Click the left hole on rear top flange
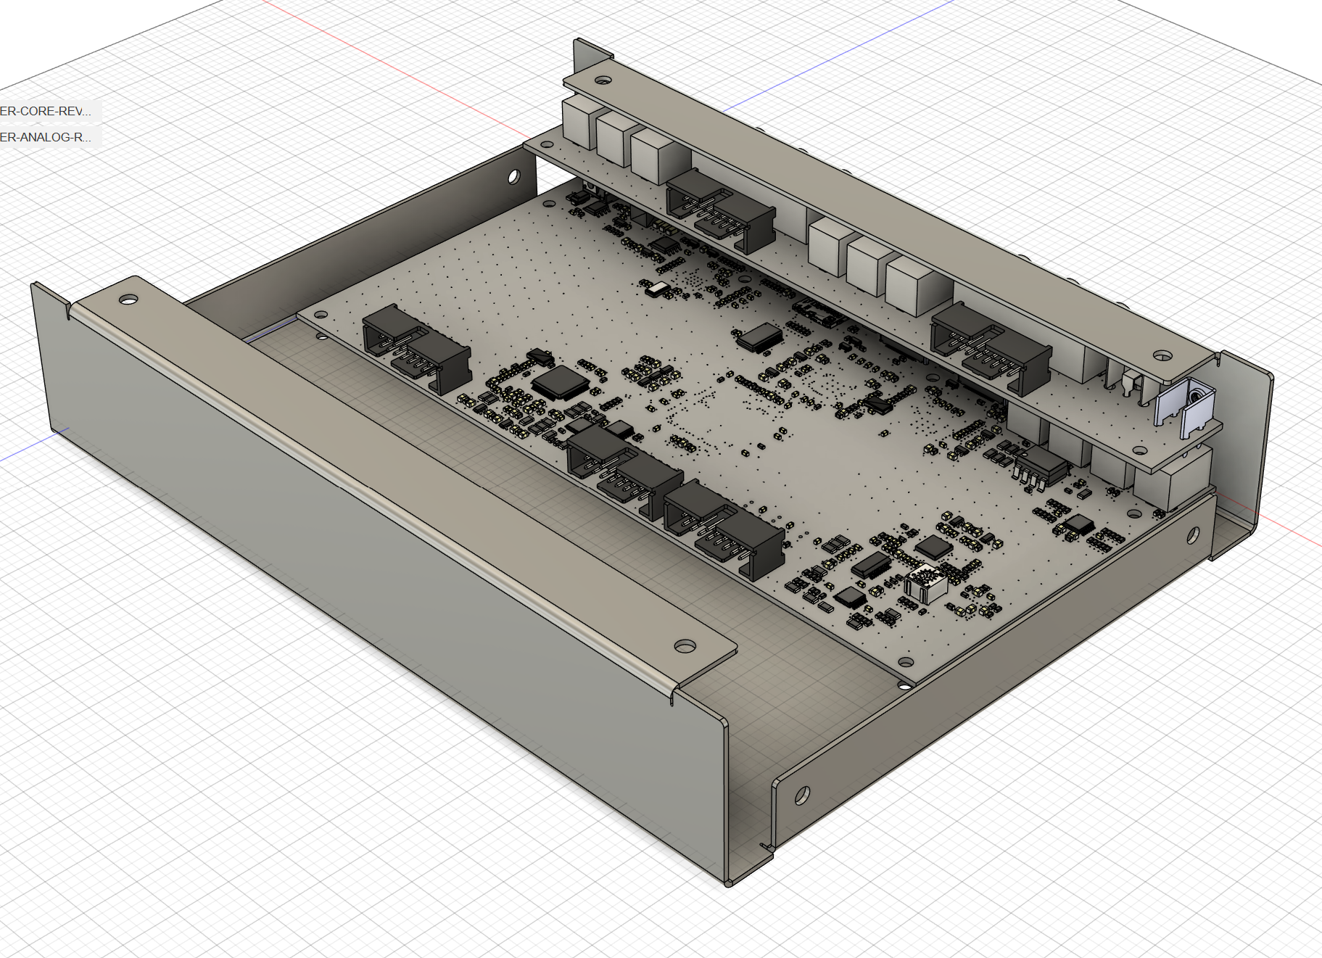The height and width of the screenshot is (958, 1322). (602, 79)
